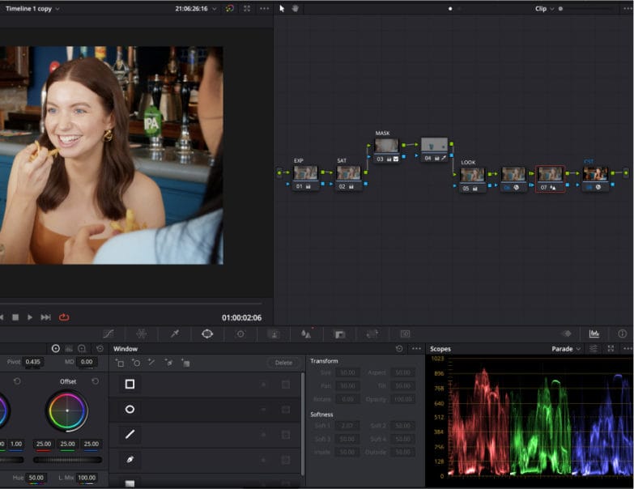
Task: Toggle the polygon line window on
Action: pos(130,435)
